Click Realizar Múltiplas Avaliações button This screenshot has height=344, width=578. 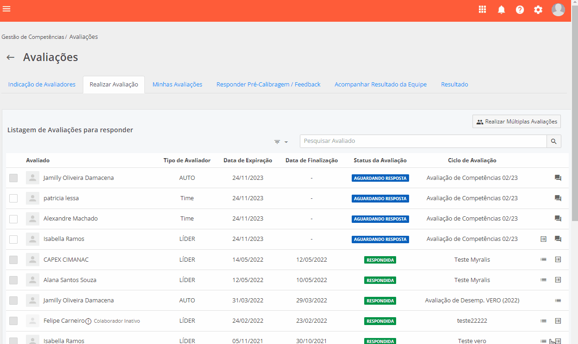(516, 122)
